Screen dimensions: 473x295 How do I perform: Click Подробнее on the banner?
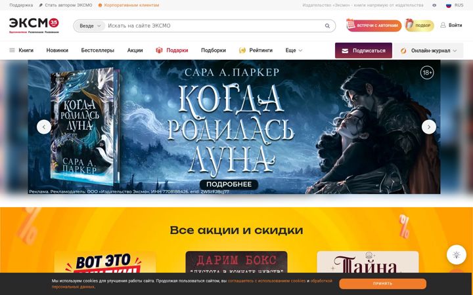tap(229, 184)
